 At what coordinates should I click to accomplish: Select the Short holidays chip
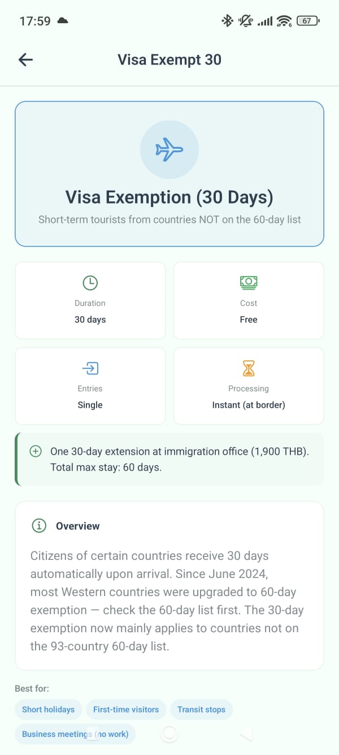[x=48, y=709]
